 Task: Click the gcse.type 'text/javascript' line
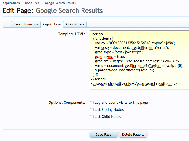[119, 52]
